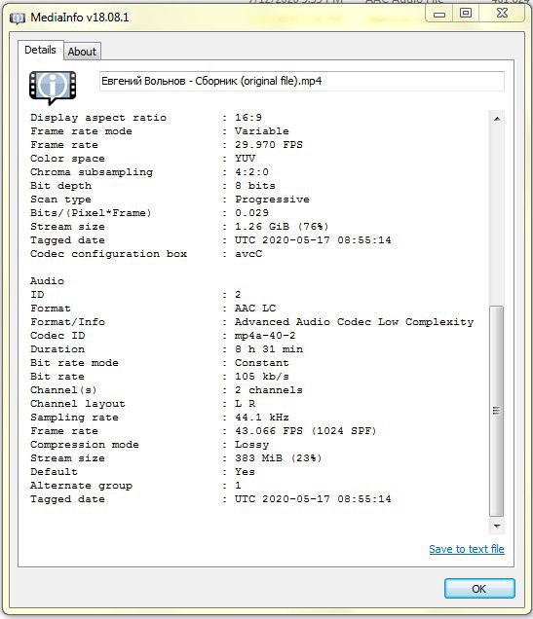Click the 'Codec configuration box' label
This screenshot has width=533, height=619.
tap(109, 254)
